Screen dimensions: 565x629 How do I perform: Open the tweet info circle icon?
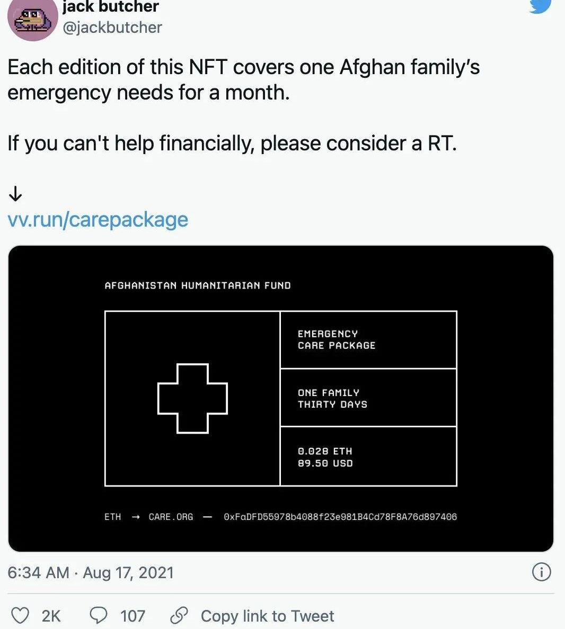coord(541,572)
